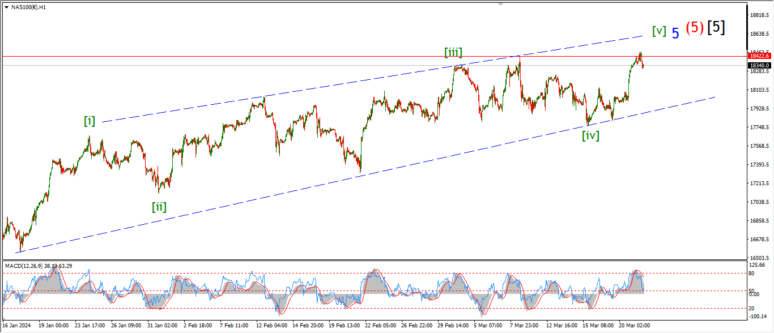Select the black 18340.0 current price tag
The height and width of the screenshot is (333, 774).
pos(759,66)
